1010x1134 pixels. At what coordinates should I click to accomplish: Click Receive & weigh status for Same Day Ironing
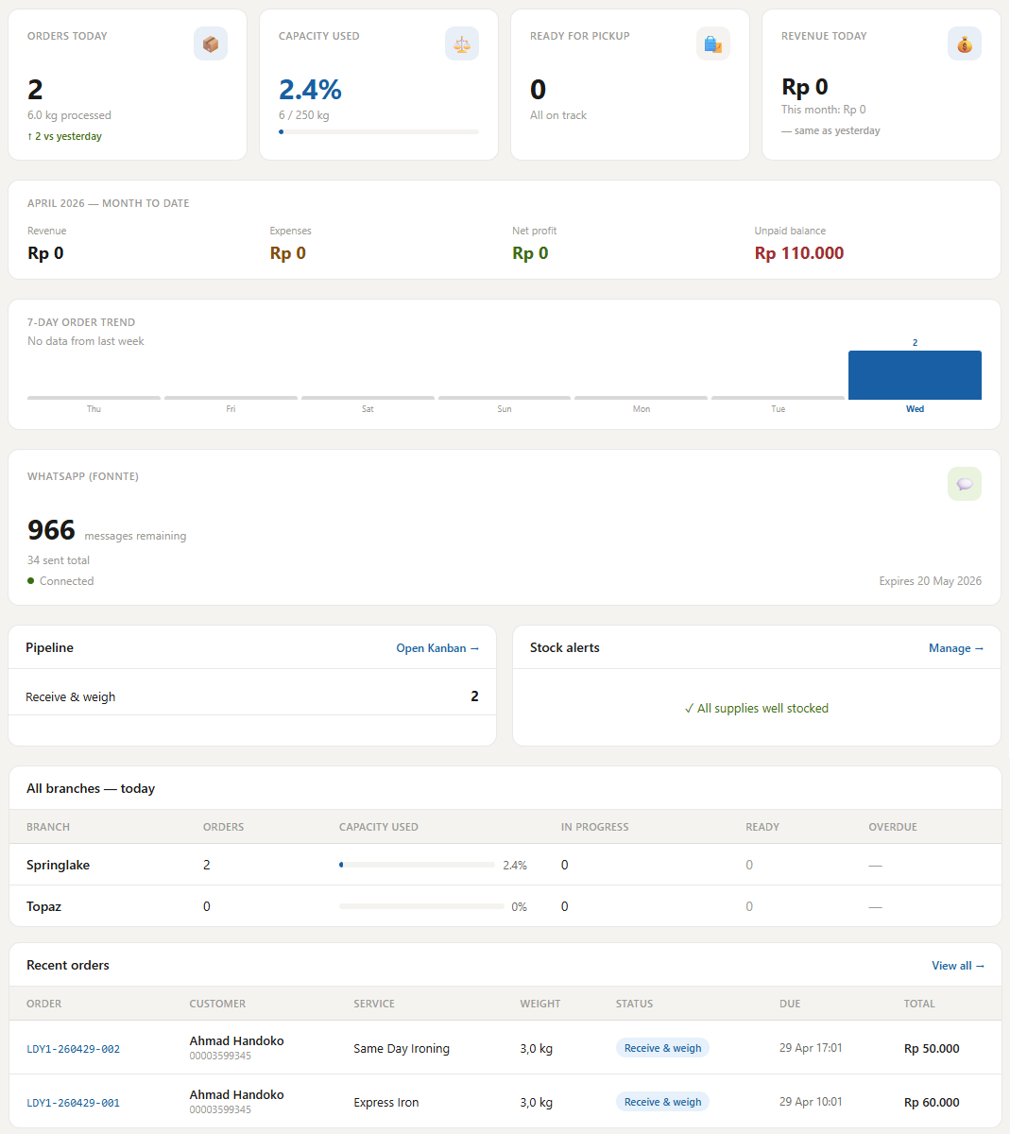point(662,1048)
